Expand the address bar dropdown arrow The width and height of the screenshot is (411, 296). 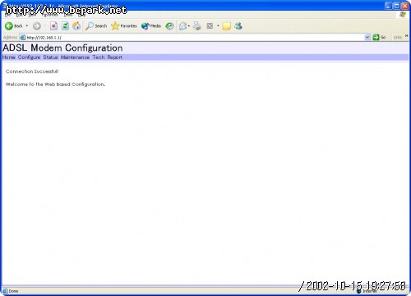tap(367, 37)
